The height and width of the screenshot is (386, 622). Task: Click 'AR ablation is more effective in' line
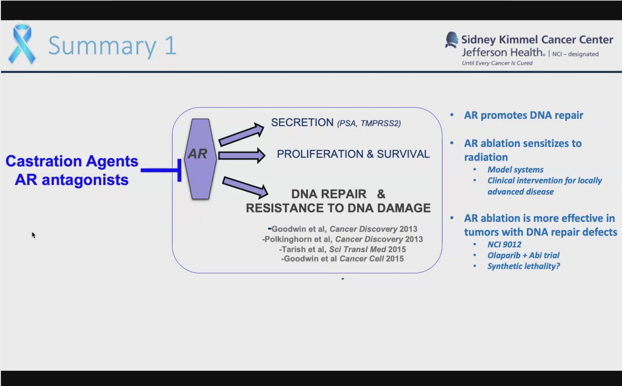539,218
